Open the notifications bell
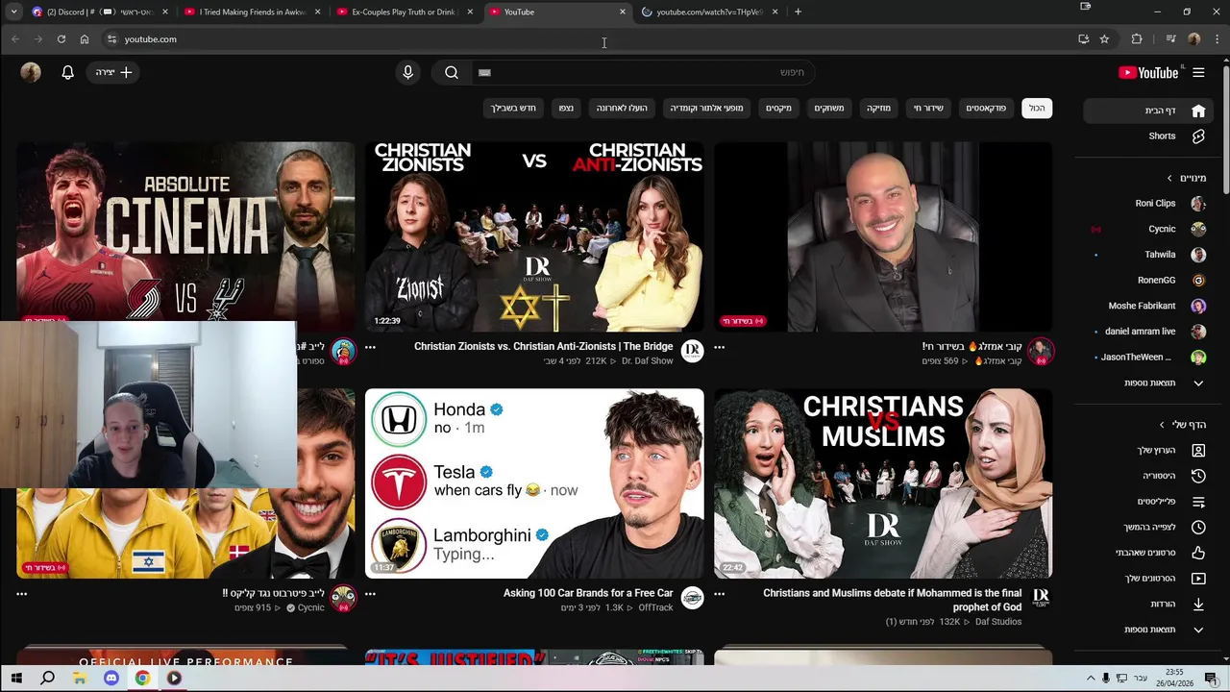Viewport: 1230px width, 692px height. tap(67, 72)
